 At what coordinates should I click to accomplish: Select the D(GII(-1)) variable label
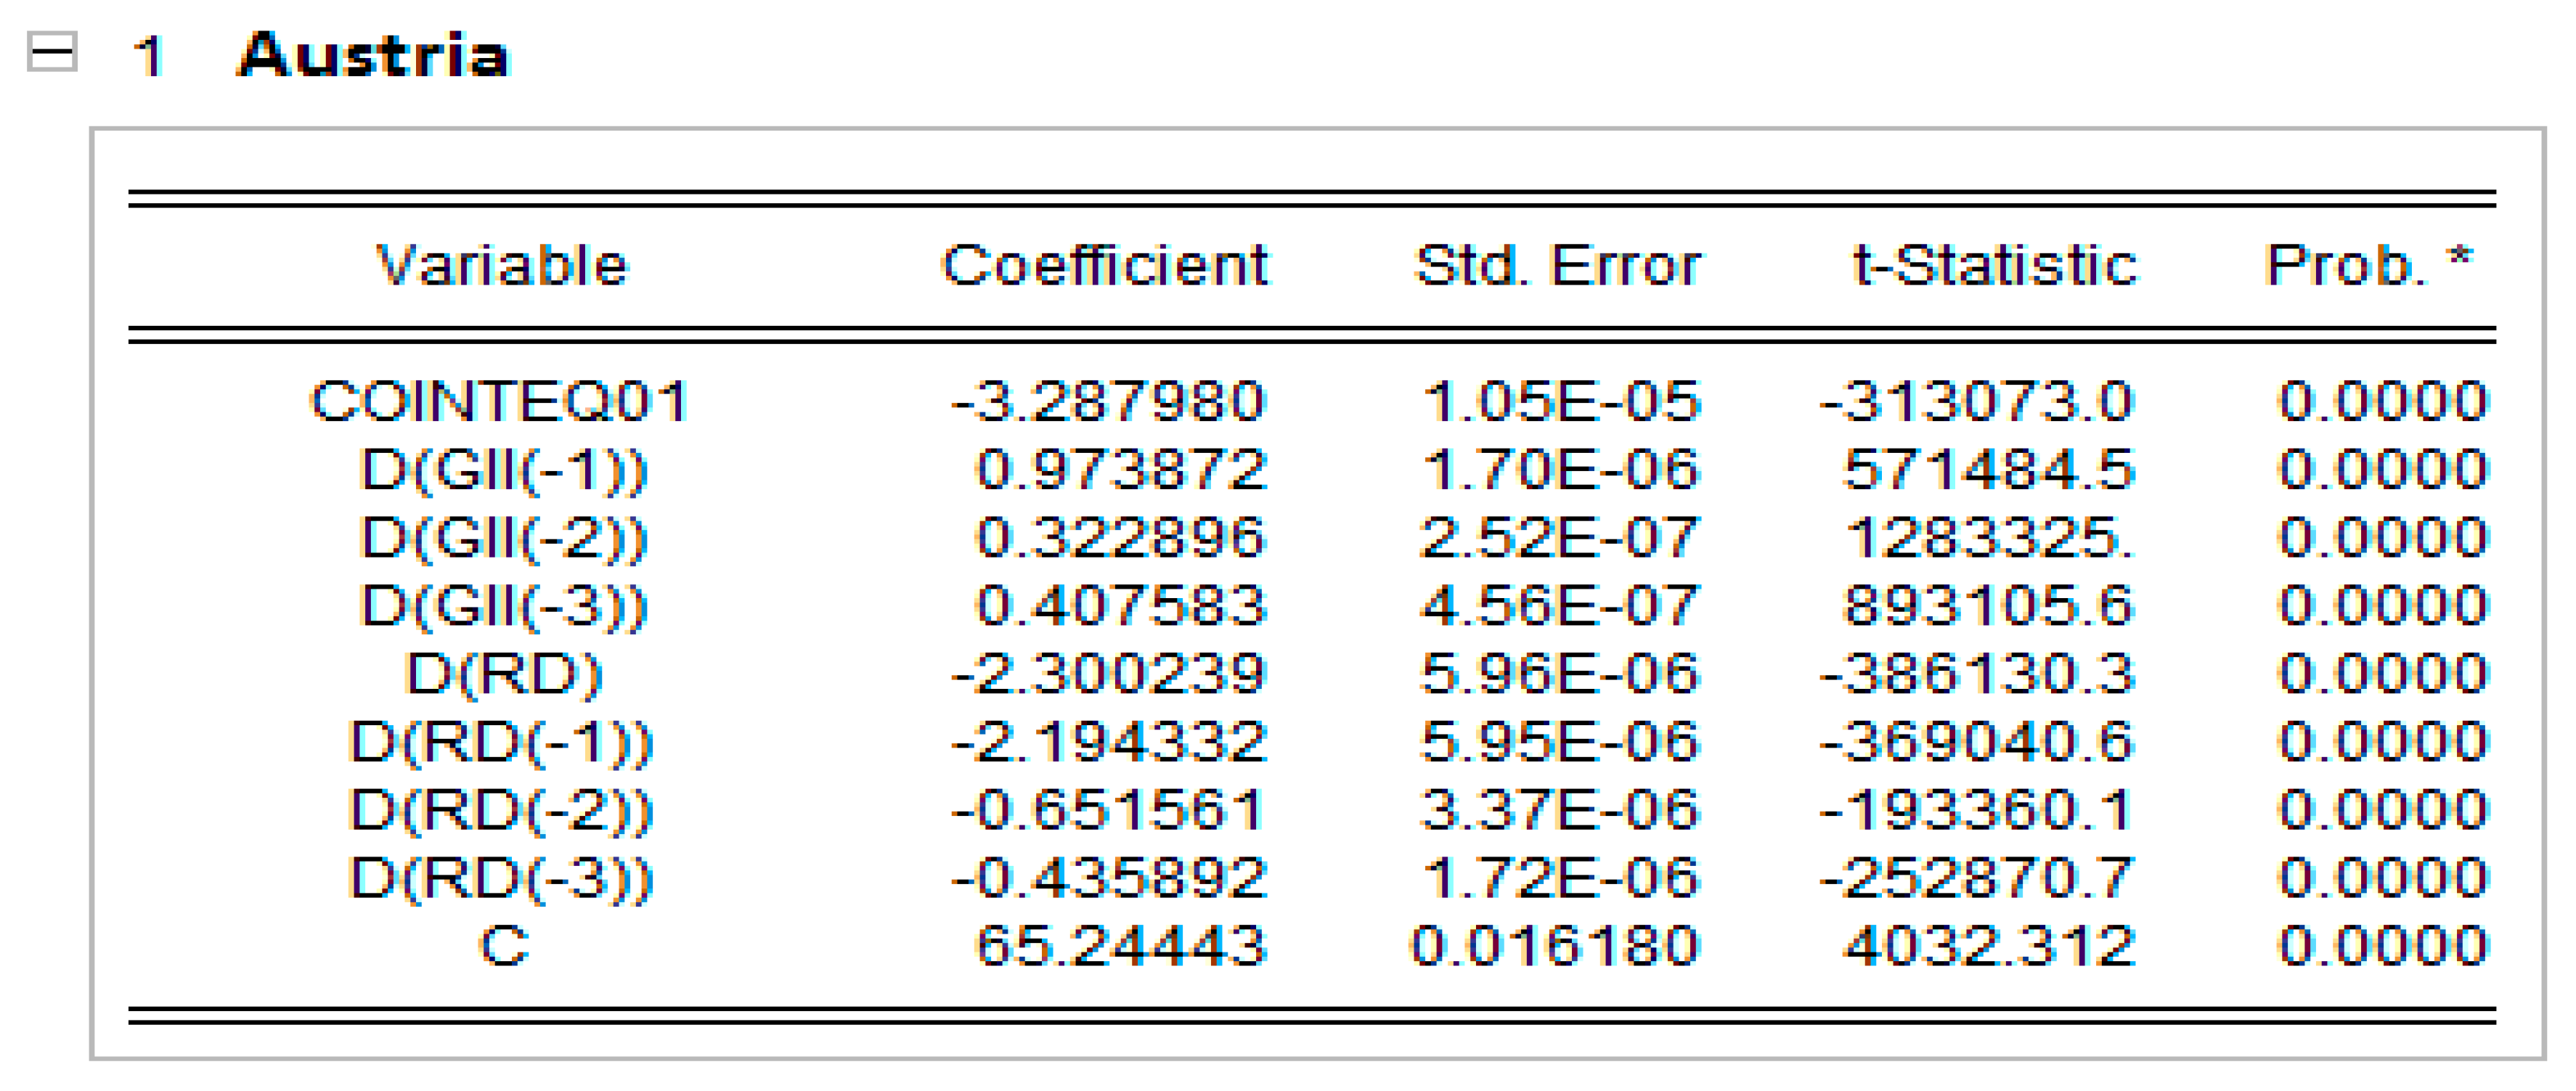503,470
